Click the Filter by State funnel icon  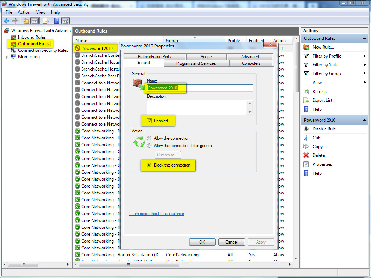[306, 65]
